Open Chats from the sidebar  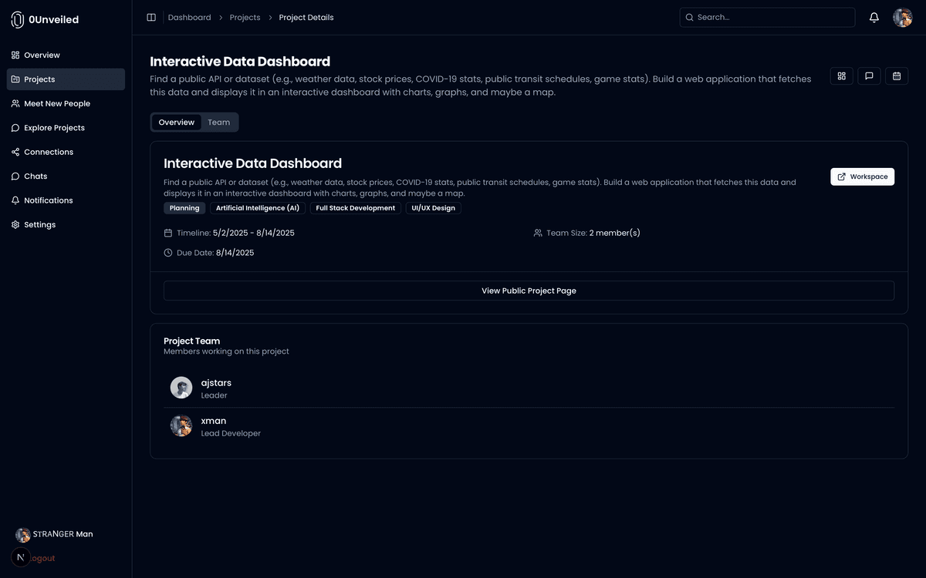tap(35, 176)
